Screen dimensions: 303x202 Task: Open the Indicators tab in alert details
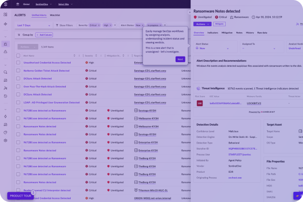point(213,32)
